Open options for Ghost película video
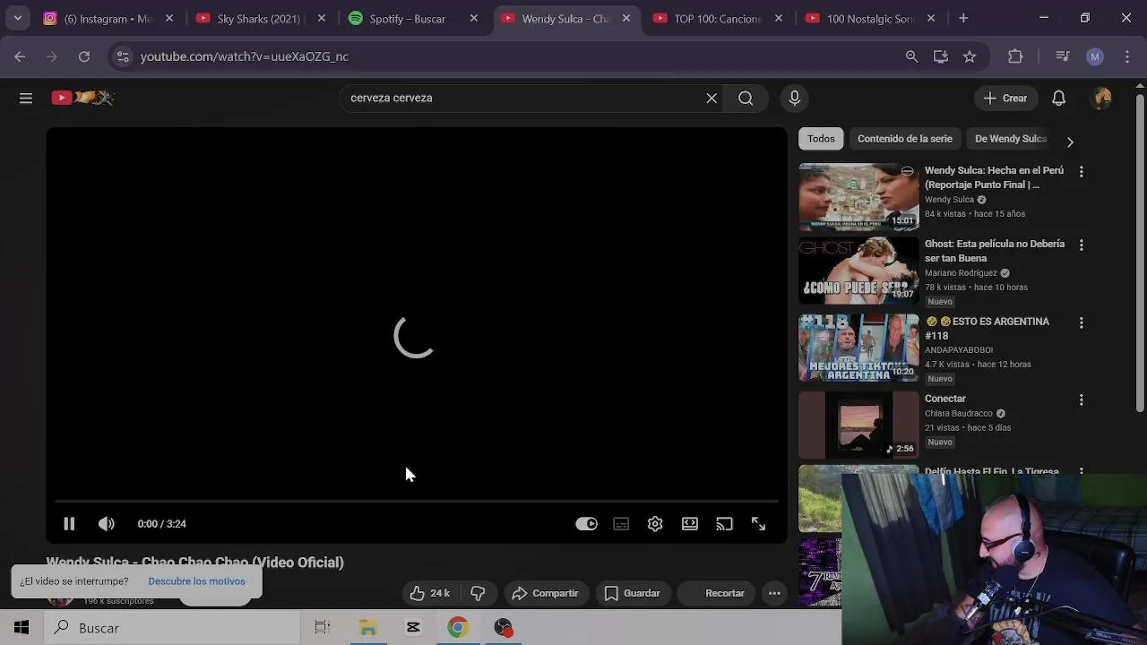 (1081, 245)
